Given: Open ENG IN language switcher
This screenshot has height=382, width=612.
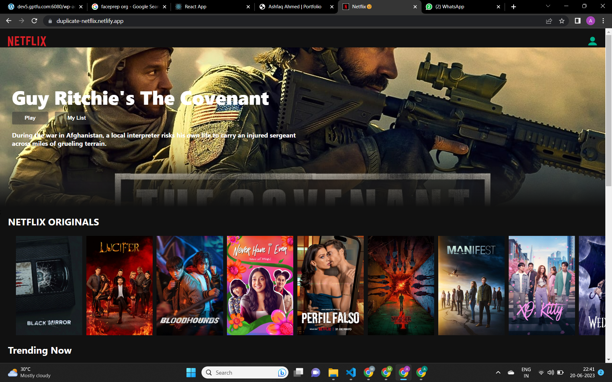Looking at the screenshot, I should [x=526, y=372].
